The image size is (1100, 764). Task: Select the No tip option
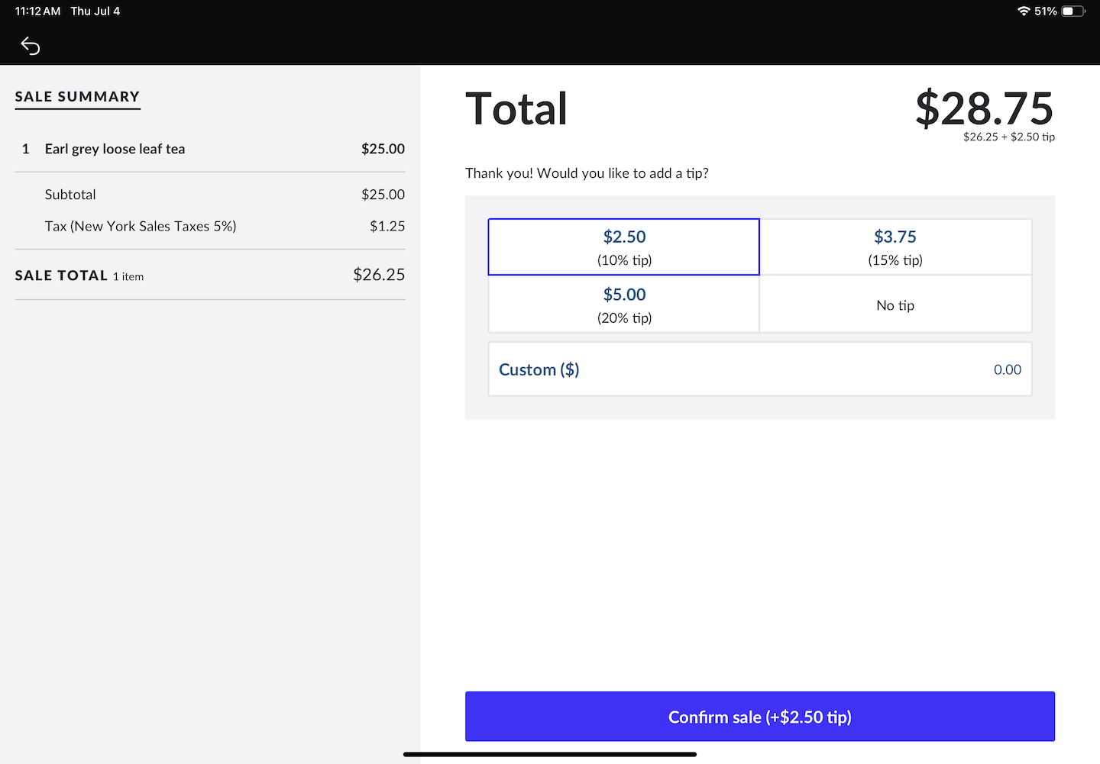(895, 305)
